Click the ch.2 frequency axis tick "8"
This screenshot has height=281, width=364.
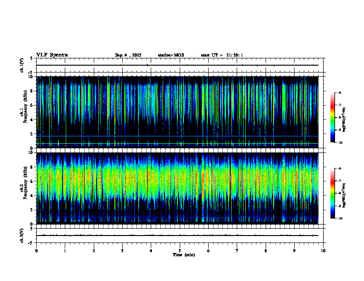click(x=33, y=167)
